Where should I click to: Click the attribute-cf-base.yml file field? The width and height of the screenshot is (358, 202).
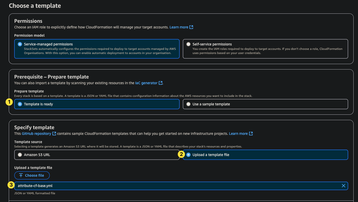pyautogui.click(x=181, y=186)
